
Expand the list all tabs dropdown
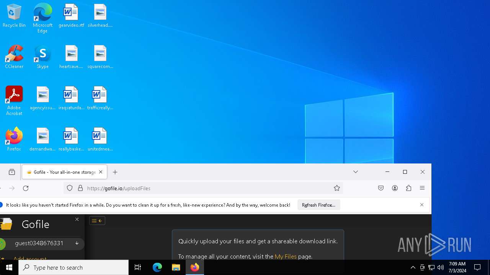click(356, 172)
